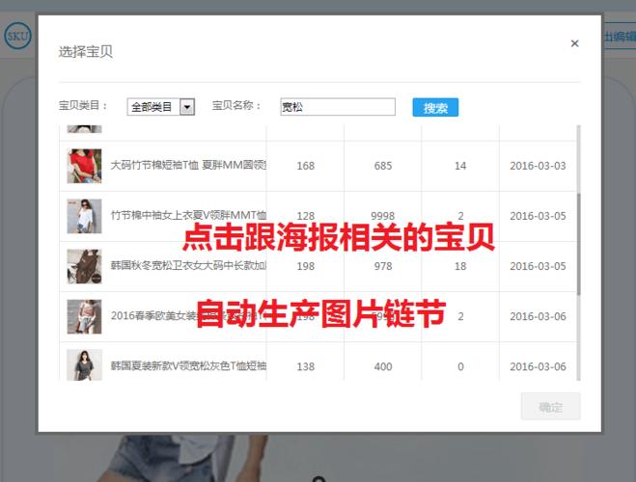
Task: Click the blue 搜索 button
Action: [x=435, y=107]
